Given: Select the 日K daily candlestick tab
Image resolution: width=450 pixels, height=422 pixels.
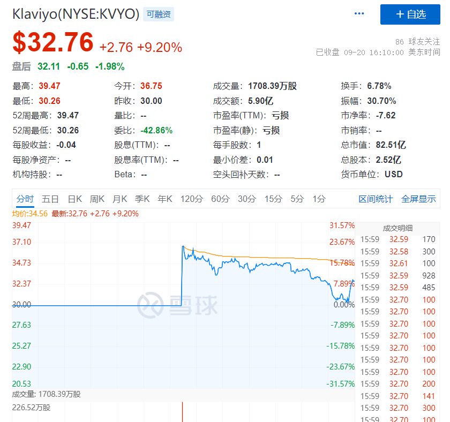Looking at the screenshot, I should click(x=75, y=198).
